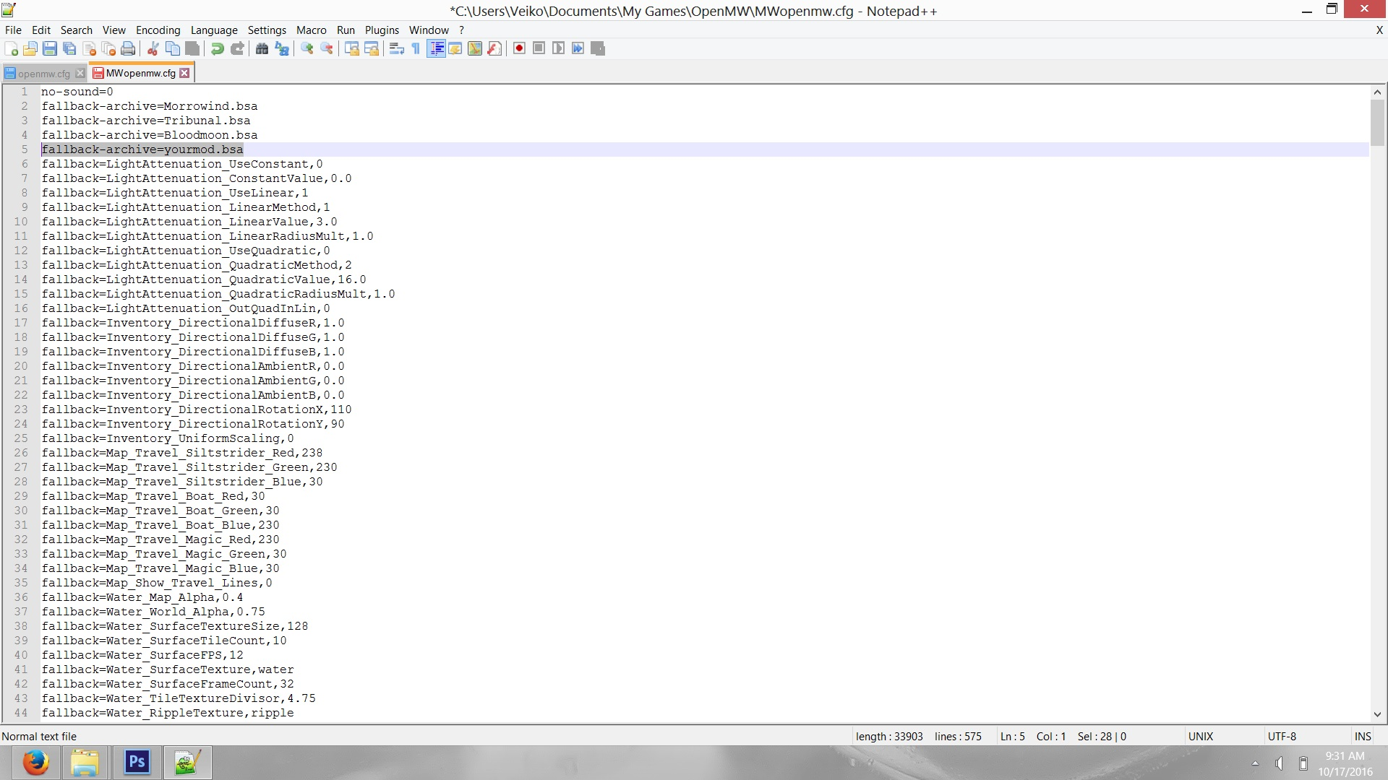The image size is (1388, 780).
Task: Click the Save All toolbar icon
Action: [69, 48]
